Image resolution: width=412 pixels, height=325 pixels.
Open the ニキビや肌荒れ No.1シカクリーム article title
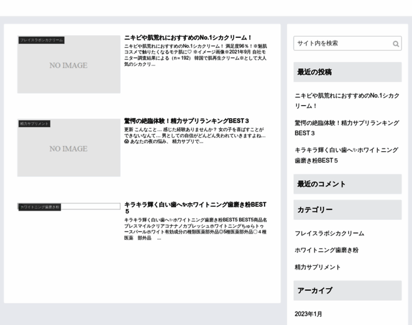click(x=188, y=37)
